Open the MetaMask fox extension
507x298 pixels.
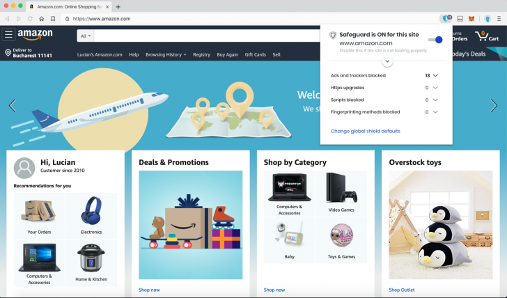tap(471, 19)
